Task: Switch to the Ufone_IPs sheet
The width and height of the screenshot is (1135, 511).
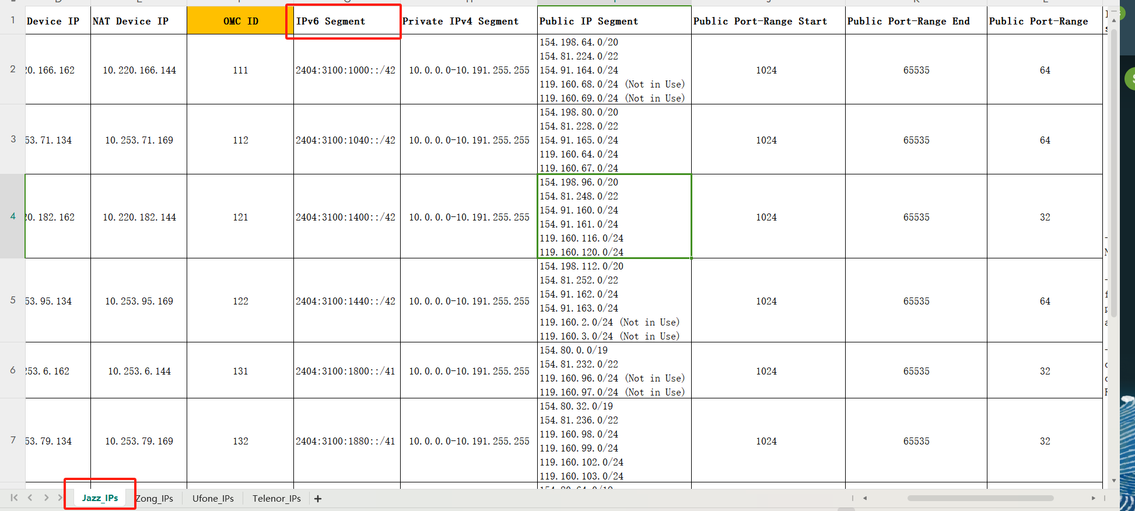Action: (213, 499)
